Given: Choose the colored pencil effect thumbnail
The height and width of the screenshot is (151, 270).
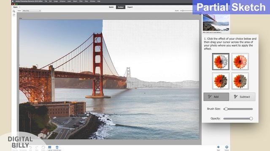Looking at the screenshot, I should pyautogui.click(x=240, y=62).
